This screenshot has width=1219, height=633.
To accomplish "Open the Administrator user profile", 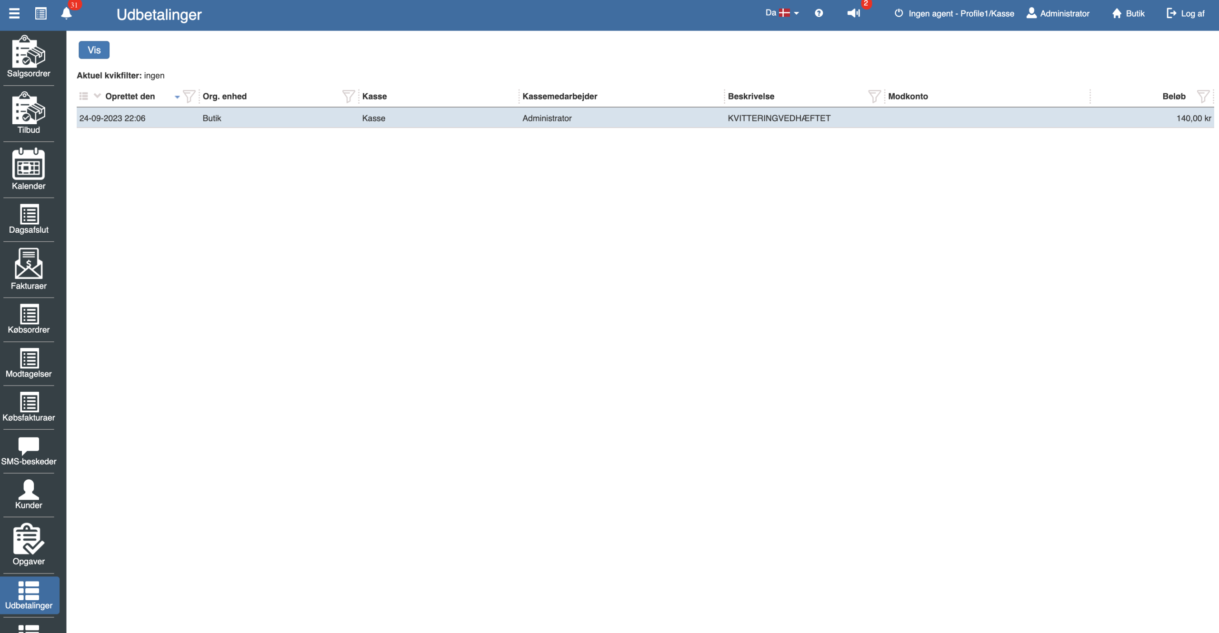I will [1058, 13].
